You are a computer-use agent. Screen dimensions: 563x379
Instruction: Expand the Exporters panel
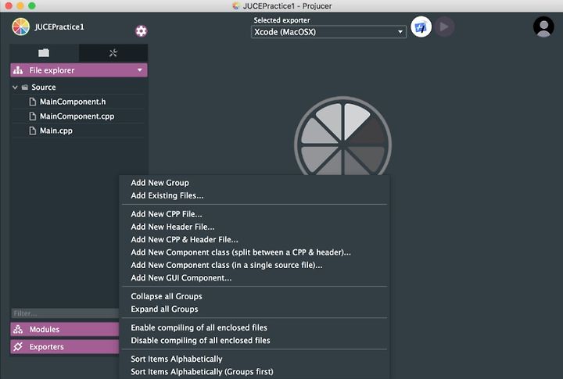tap(65, 347)
